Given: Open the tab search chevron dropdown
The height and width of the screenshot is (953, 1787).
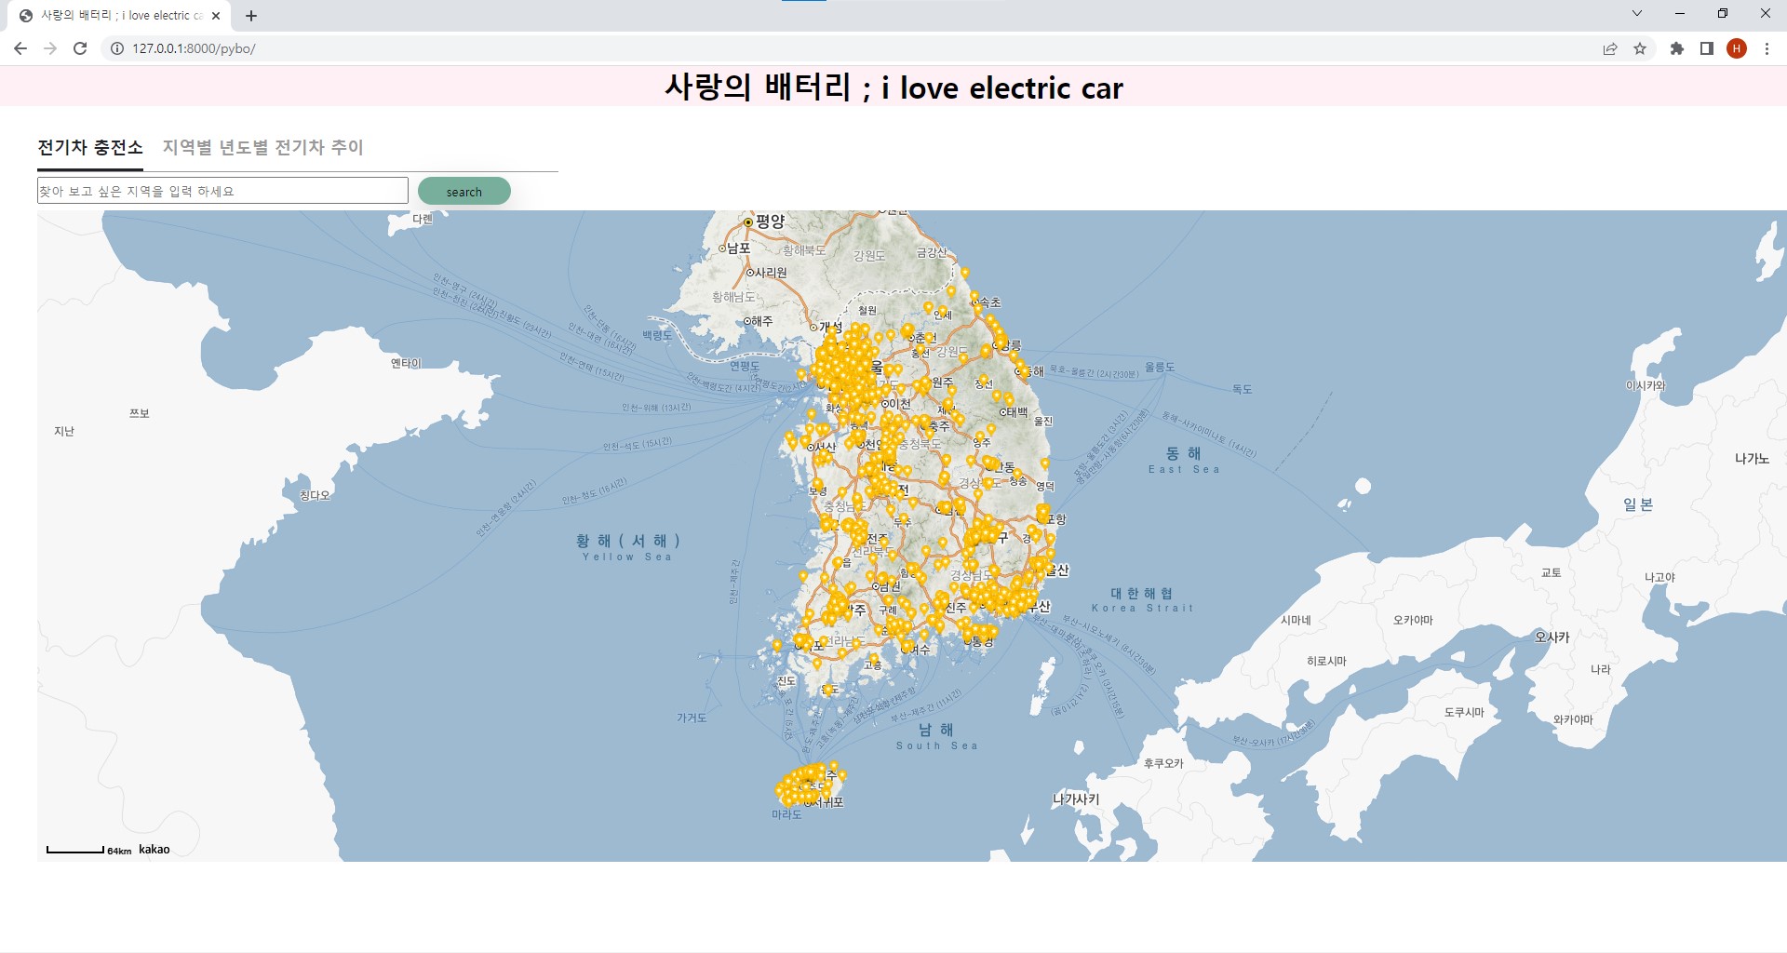Looking at the screenshot, I should click(1637, 13).
